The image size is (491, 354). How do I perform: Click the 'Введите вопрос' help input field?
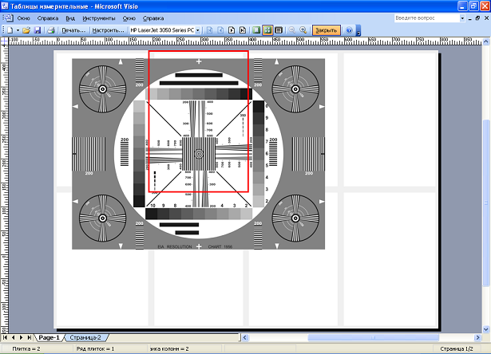(x=426, y=18)
